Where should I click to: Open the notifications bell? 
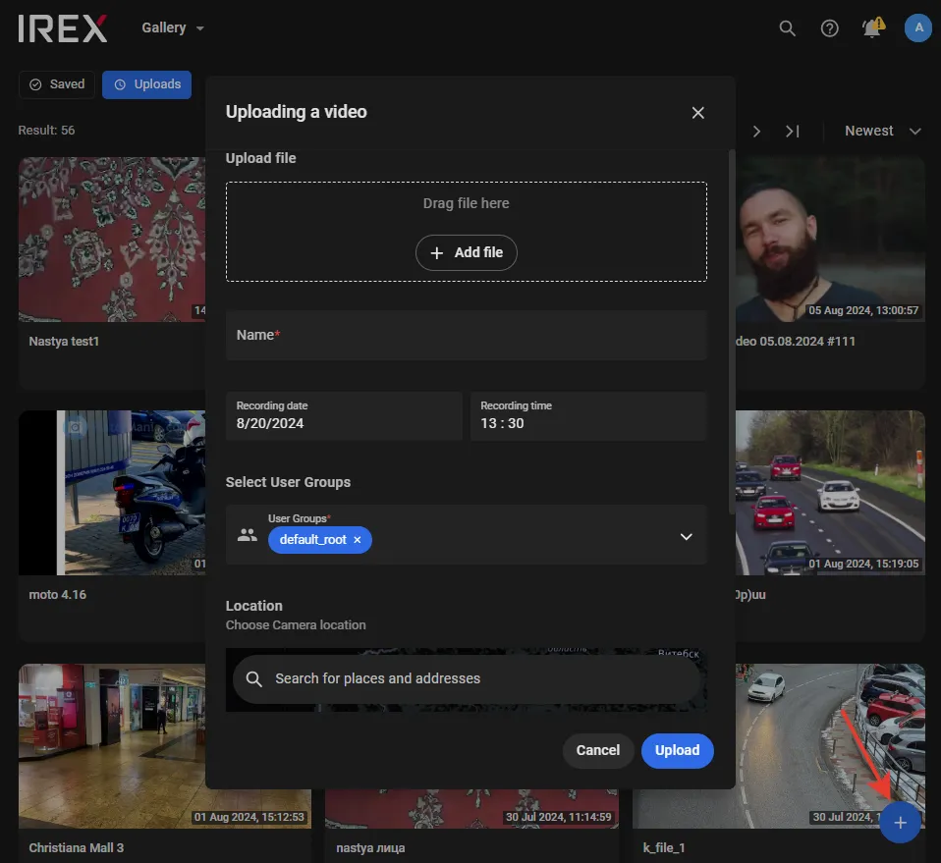click(x=872, y=27)
